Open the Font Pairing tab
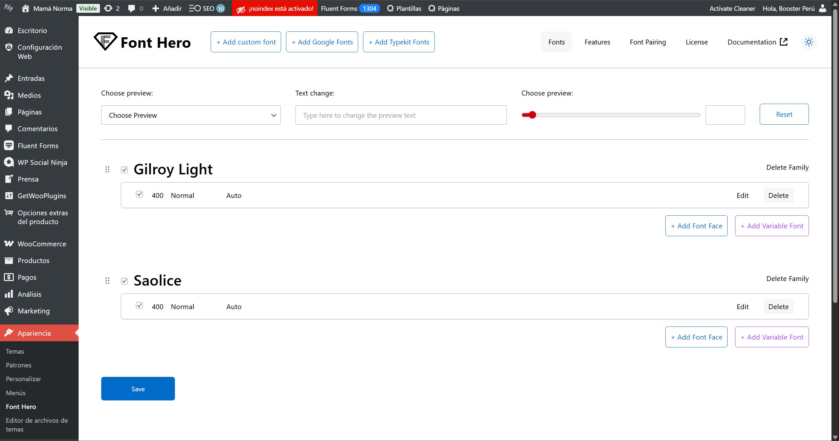This screenshot has height=441, width=839. point(648,42)
